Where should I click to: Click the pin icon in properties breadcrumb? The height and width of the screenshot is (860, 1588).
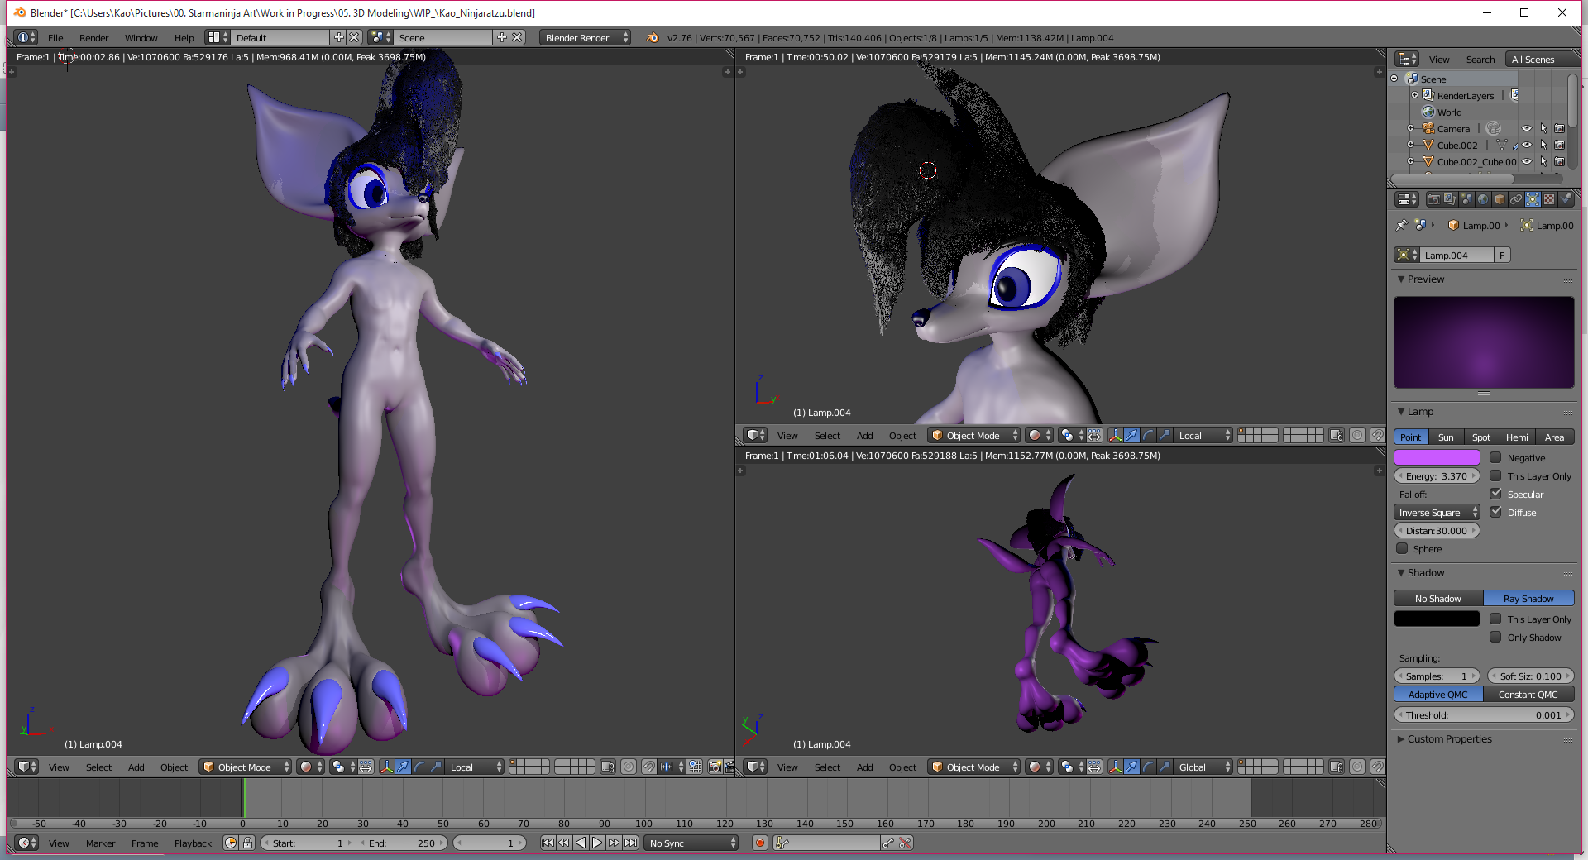click(x=1401, y=225)
